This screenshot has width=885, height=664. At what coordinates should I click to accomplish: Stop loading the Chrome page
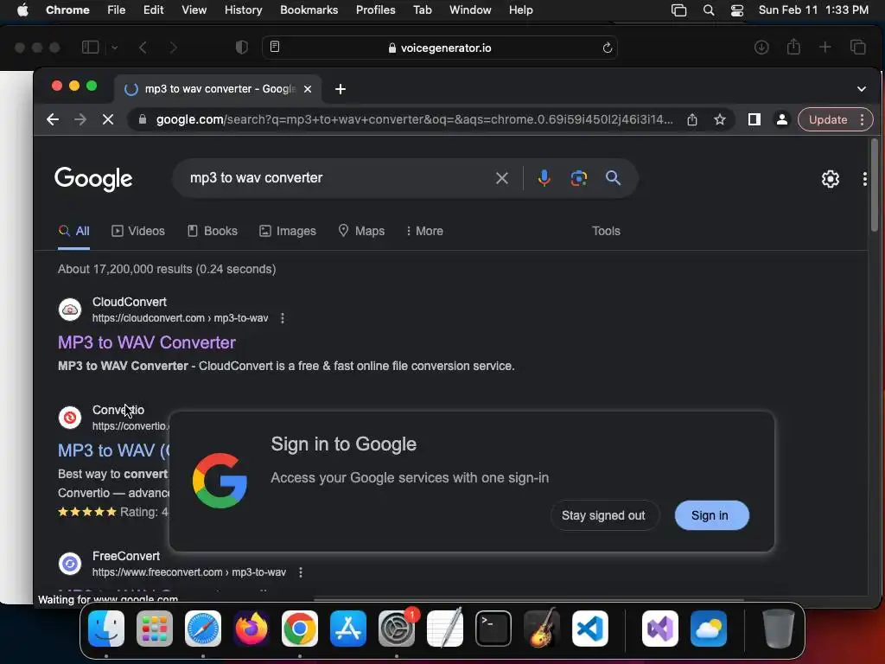108,119
